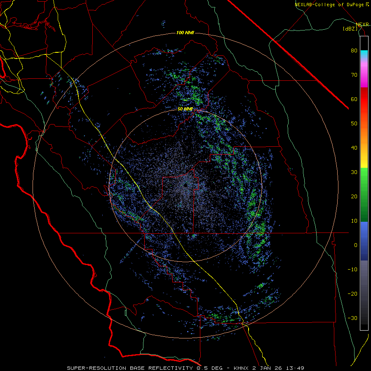Click the 50 NMI range ring label
This screenshot has width=371, height=371.
pyautogui.click(x=185, y=109)
